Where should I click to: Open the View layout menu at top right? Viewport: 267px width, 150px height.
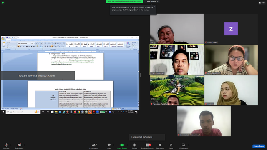point(262,3)
